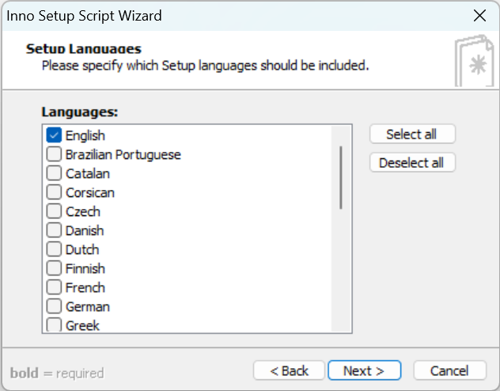Click the French language label text
This screenshot has height=391, width=500.
[x=85, y=287]
